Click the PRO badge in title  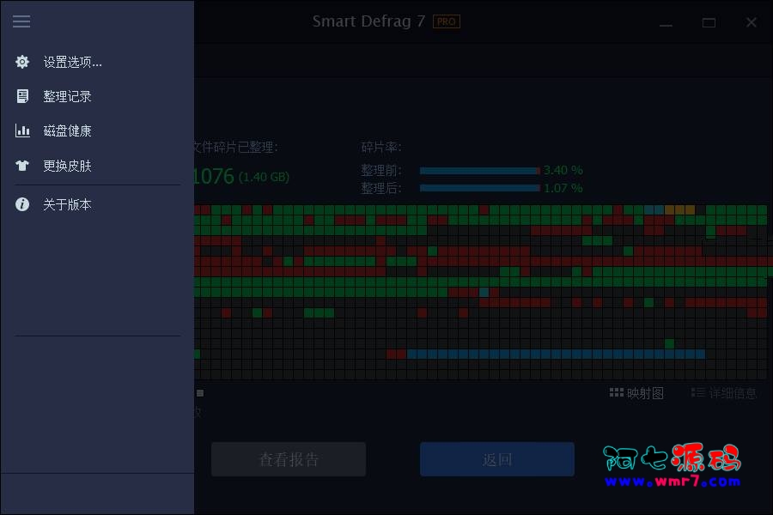[x=446, y=21]
